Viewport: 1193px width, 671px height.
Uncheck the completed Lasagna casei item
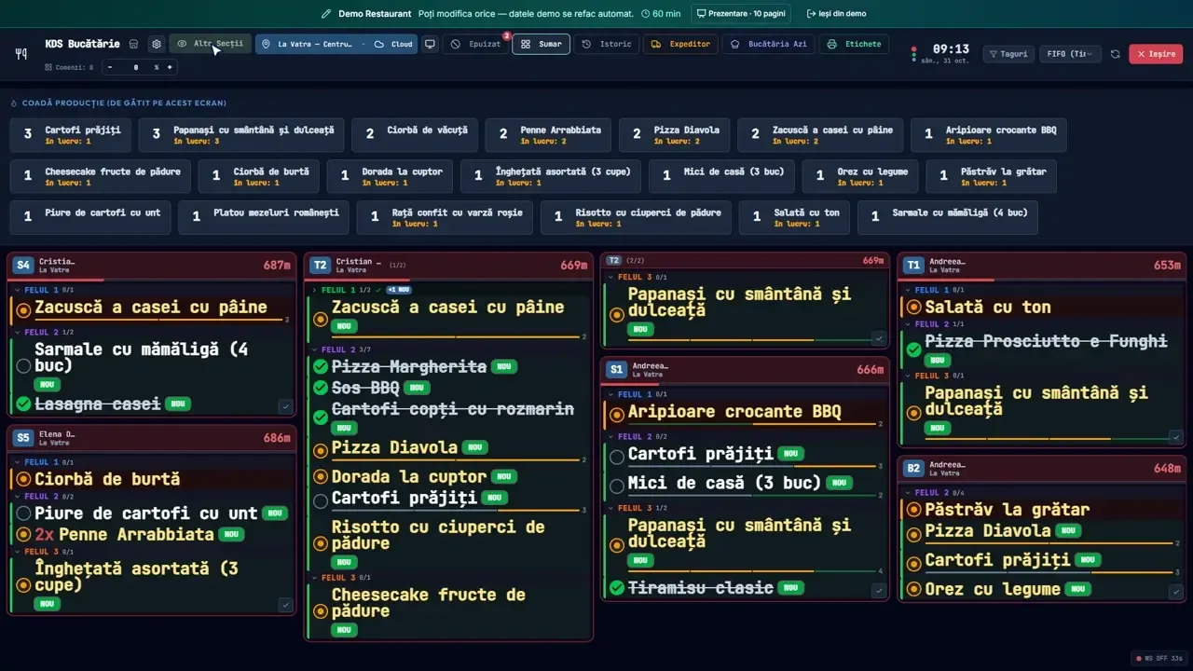[23, 404]
